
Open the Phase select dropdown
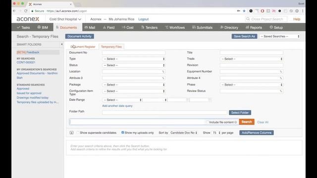point(251,85)
